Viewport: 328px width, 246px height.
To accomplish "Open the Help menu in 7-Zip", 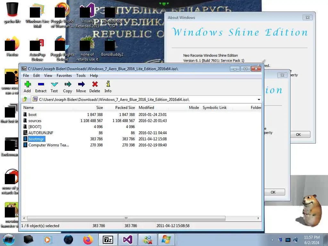I will pyautogui.click(x=94, y=76).
